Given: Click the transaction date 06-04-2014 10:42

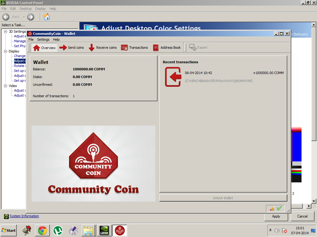Looking at the screenshot, I should 198,73.
